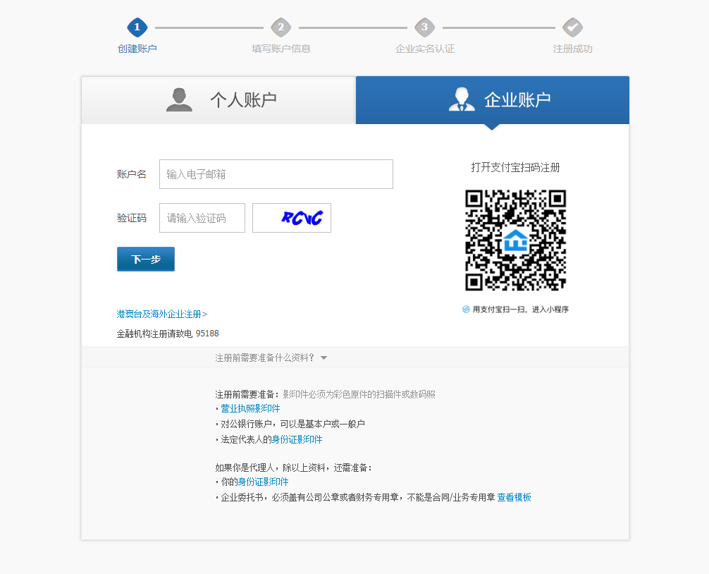Click the 验证码 field label
The image size is (709, 574).
coord(132,218)
